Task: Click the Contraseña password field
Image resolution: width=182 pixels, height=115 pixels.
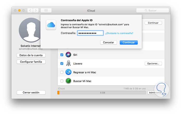Action: [x=90, y=33]
